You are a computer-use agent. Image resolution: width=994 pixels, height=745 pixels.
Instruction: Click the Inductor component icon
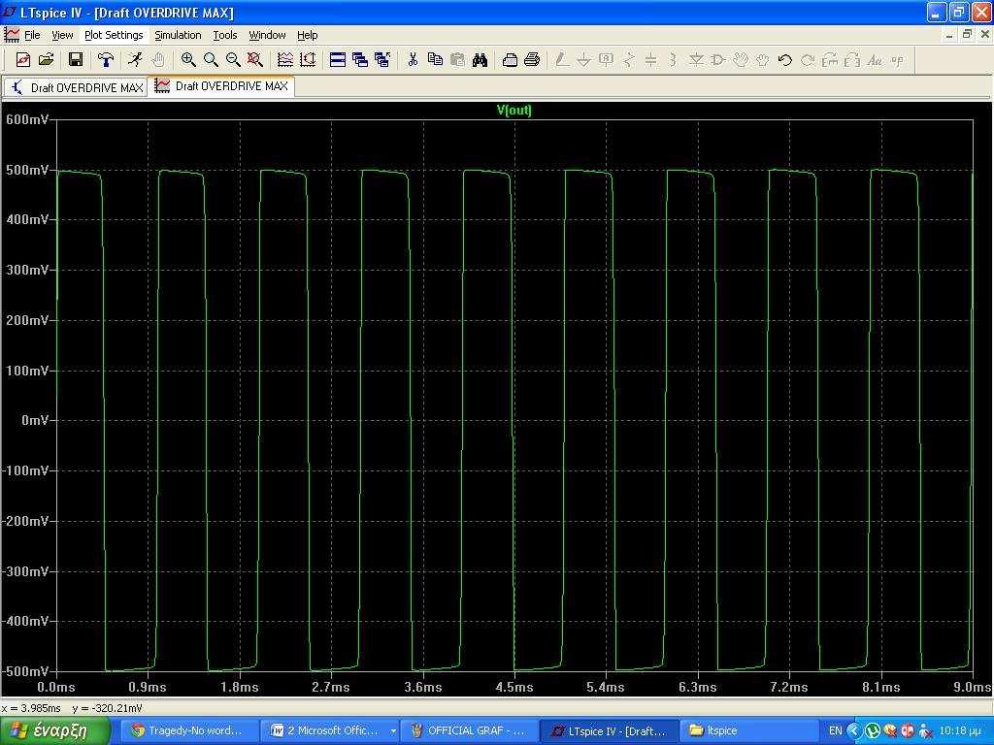(x=674, y=59)
